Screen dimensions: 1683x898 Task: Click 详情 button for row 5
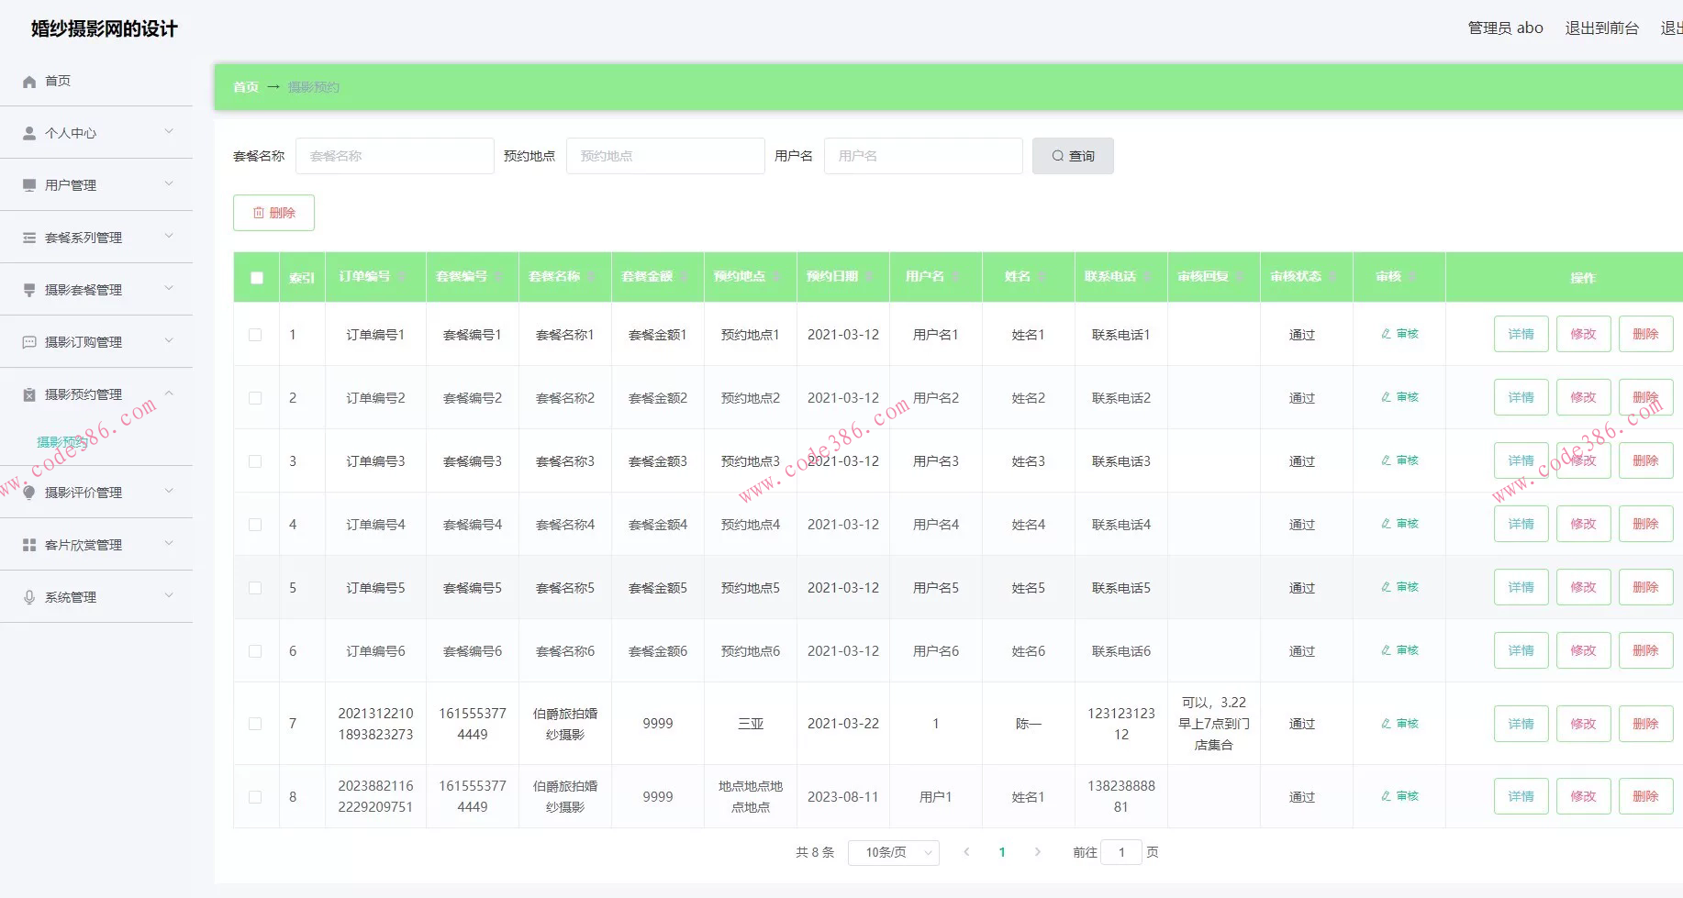(1521, 587)
